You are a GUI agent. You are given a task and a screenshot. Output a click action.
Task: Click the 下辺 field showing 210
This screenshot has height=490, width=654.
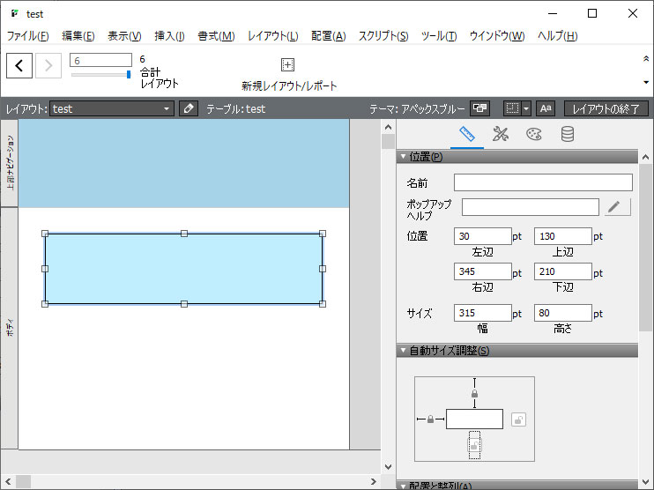562,271
